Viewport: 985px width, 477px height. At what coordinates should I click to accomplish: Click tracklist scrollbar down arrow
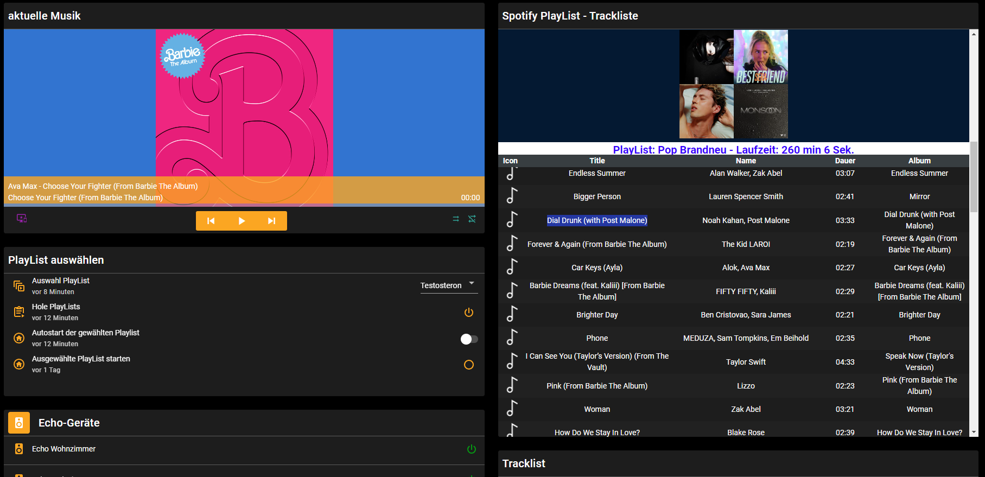[x=974, y=433]
